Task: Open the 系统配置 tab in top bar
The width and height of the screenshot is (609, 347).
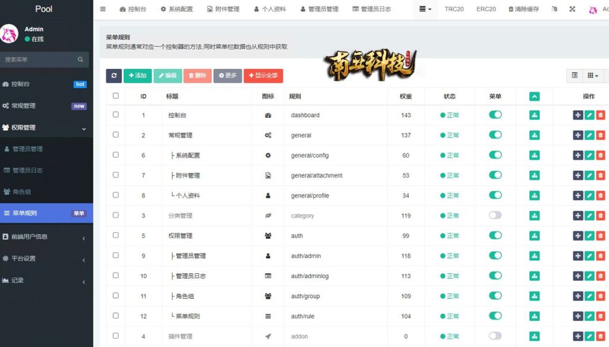Action: point(177,9)
